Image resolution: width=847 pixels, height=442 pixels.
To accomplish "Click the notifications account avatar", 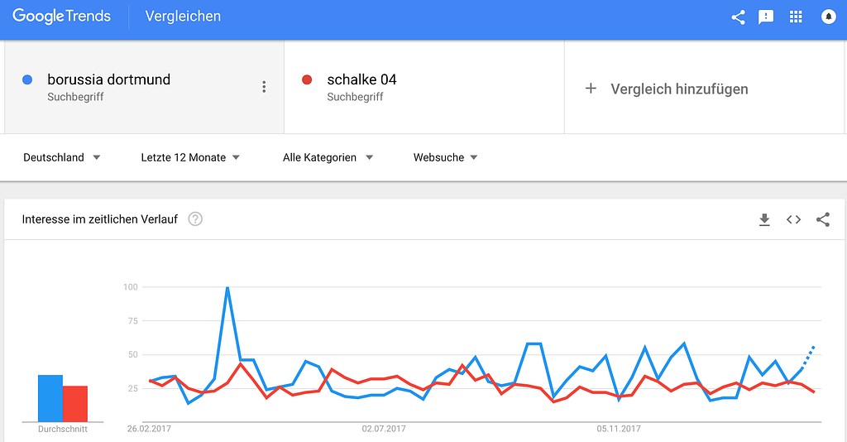I will 829,17.
